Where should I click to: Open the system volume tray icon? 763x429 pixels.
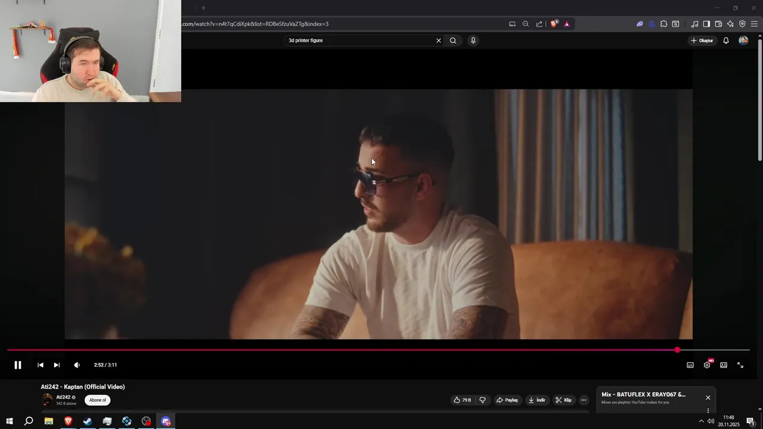click(711, 421)
